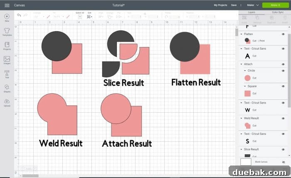
Task: Hide the Square layer
Action: click(x=283, y=87)
